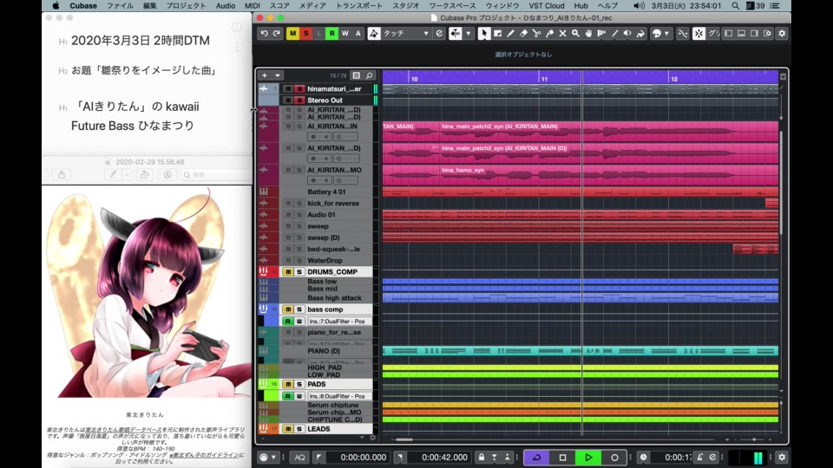Select the Range Selection tool
The height and width of the screenshot is (468, 833).
[498, 34]
